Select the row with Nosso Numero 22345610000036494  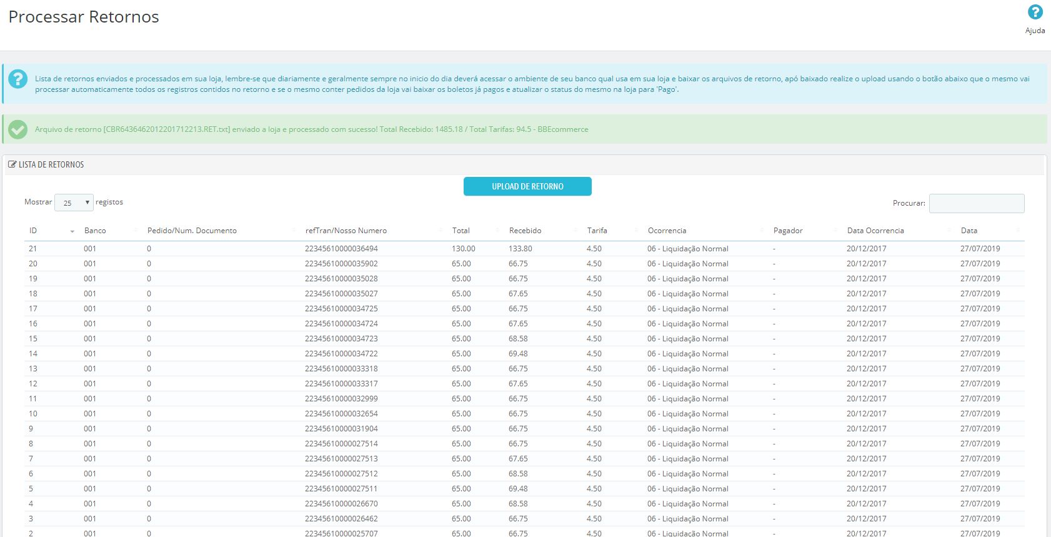(x=341, y=249)
